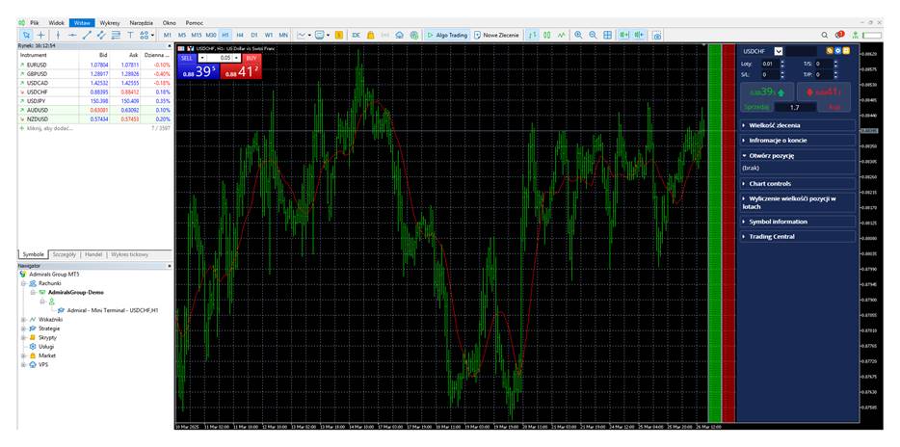This screenshot has width=900, height=447.
Task: Open the Pomoc menu
Action: pyautogui.click(x=195, y=23)
